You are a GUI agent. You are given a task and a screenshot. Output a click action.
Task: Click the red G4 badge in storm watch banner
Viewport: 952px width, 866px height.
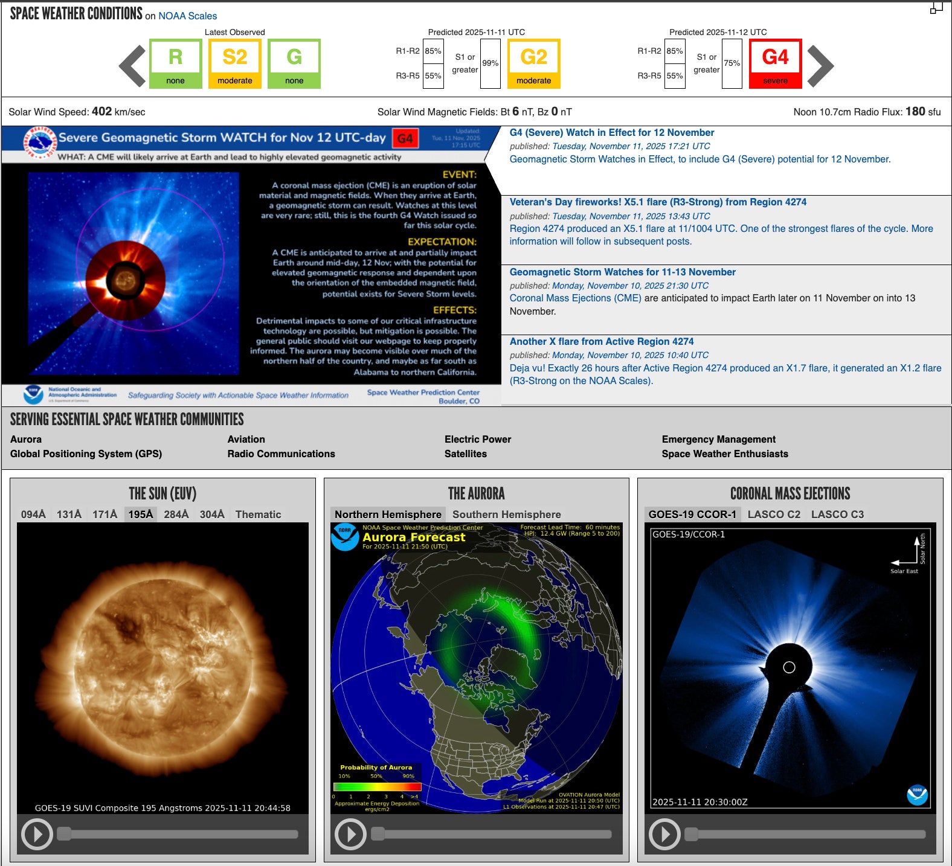point(405,138)
